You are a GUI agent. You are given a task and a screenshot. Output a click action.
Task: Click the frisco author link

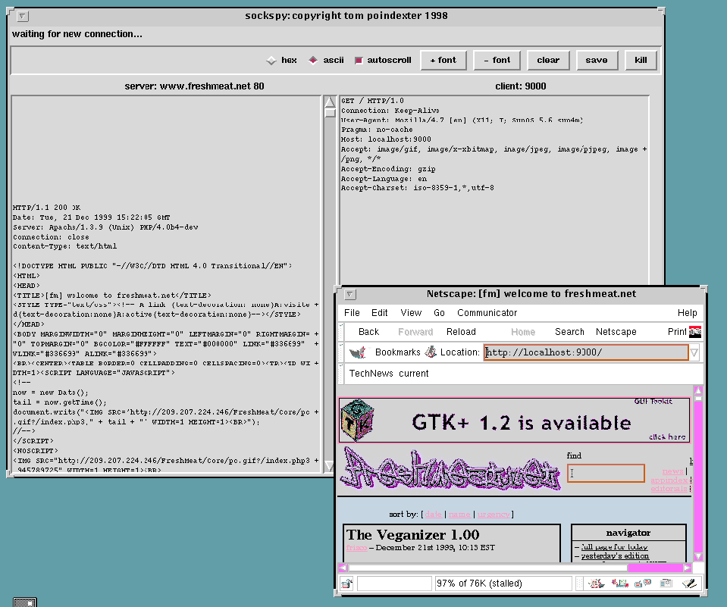pos(356,548)
